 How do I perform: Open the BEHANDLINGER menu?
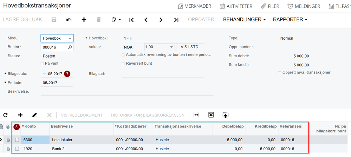[x=244, y=20]
